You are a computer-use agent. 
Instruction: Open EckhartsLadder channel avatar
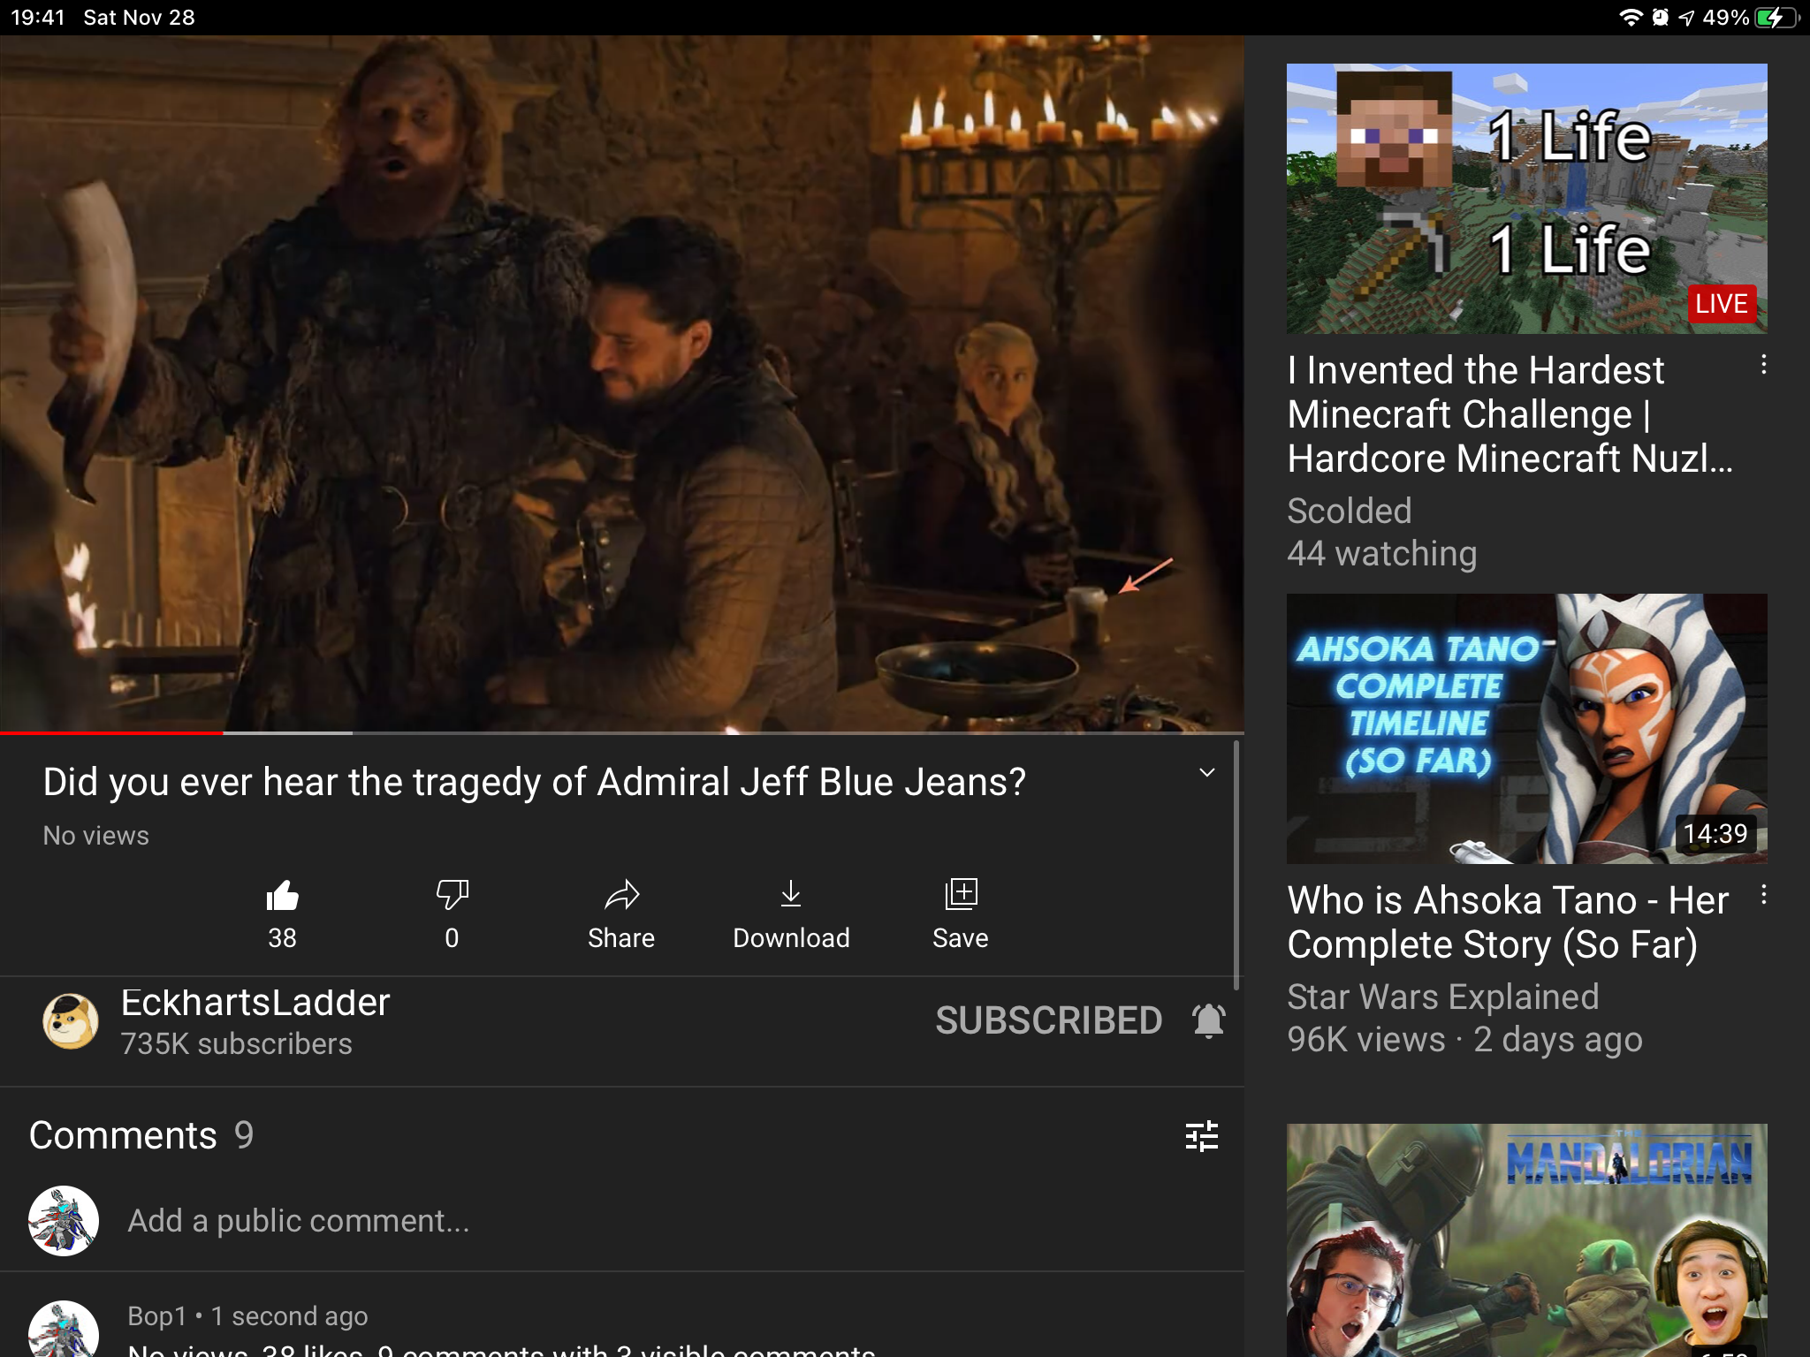[71, 1020]
